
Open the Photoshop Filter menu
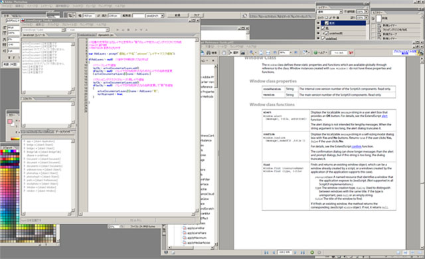click(78, 6)
